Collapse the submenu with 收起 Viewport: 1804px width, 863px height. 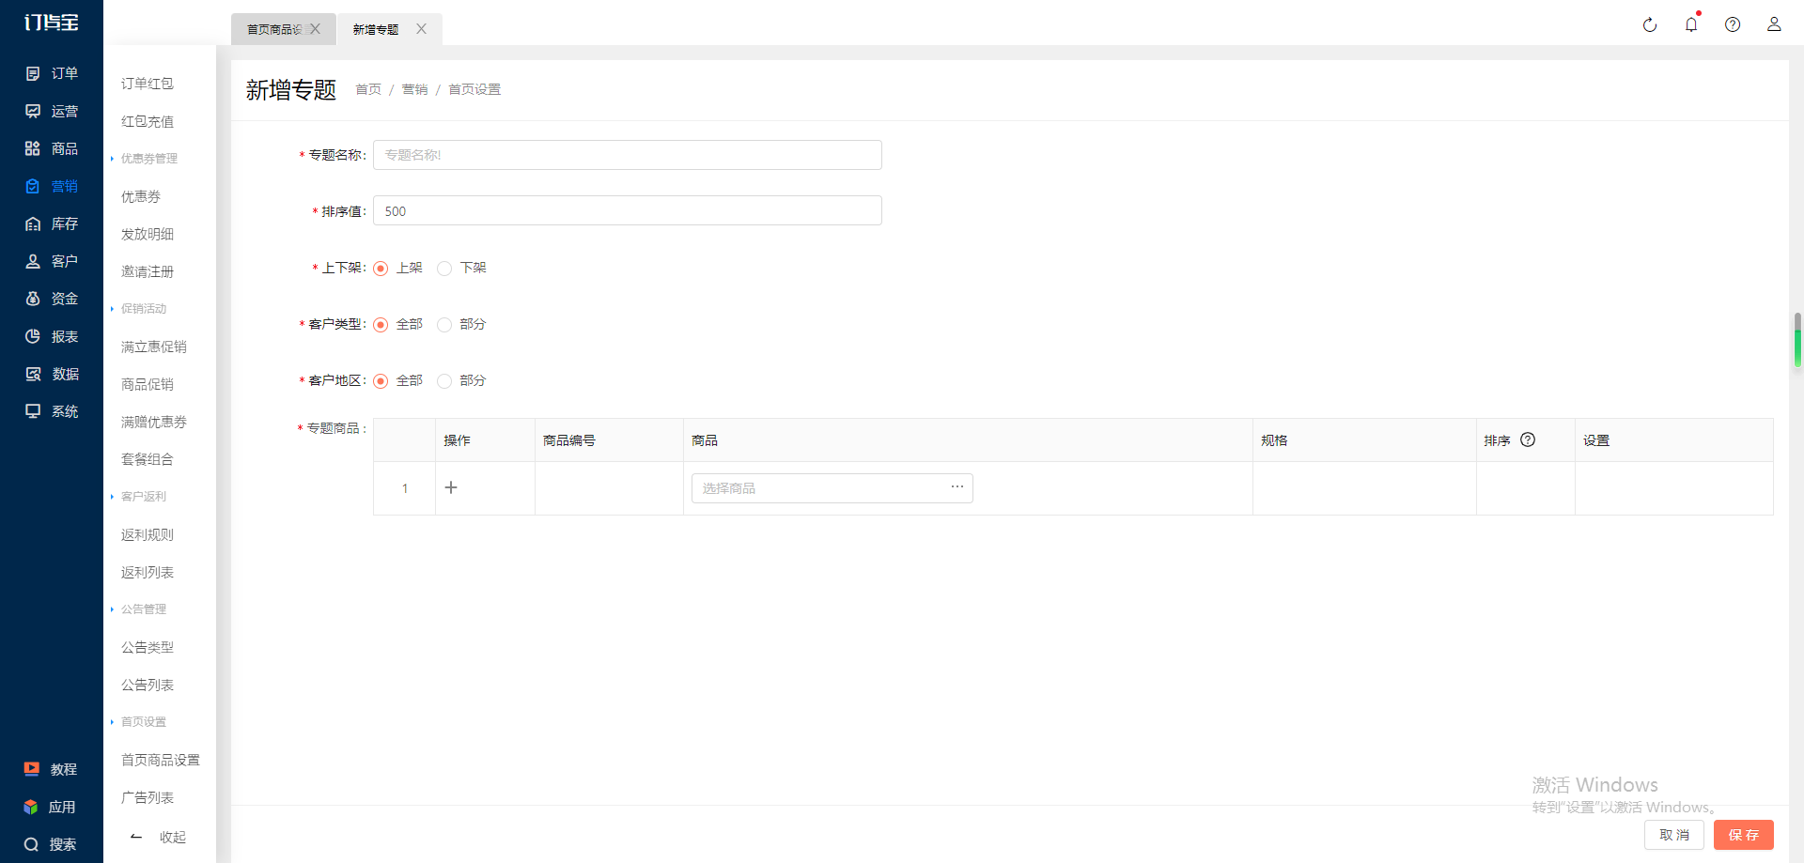tap(159, 837)
